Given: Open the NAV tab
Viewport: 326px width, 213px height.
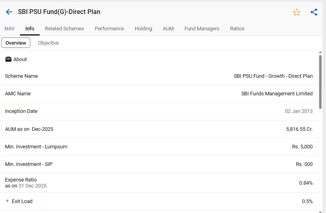Looking at the screenshot, I should pos(10,29).
